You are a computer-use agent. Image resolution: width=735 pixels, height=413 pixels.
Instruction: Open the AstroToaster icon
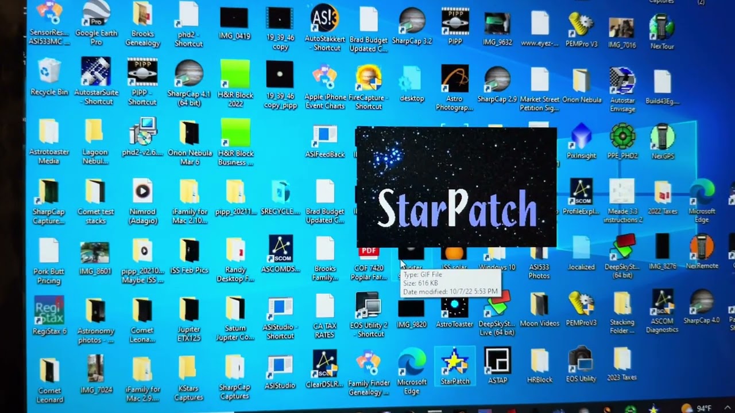(x=455, y=313)
